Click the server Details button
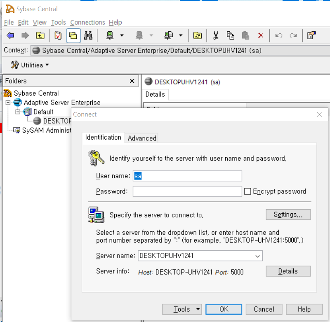Viewport: 330px width, 322px height. coord(288,271)
